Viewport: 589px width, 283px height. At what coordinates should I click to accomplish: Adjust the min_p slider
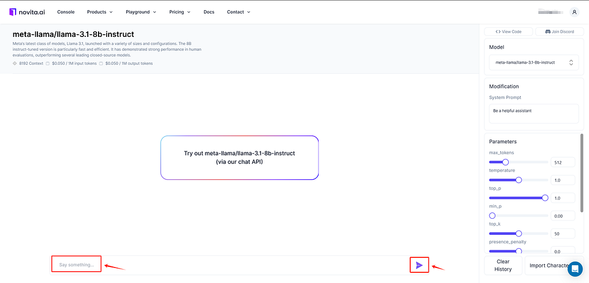(x=518, y=216)
